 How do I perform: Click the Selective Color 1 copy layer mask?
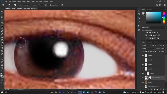[150, 78]
